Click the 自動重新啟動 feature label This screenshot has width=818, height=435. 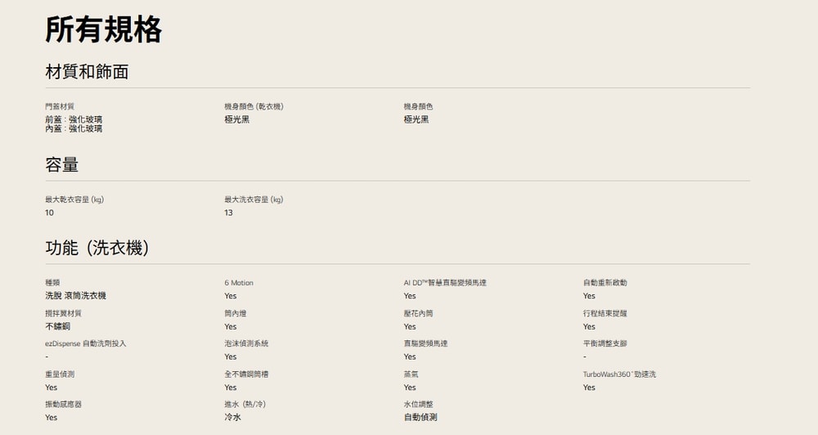pyautogui.click(x=605, y=283)
